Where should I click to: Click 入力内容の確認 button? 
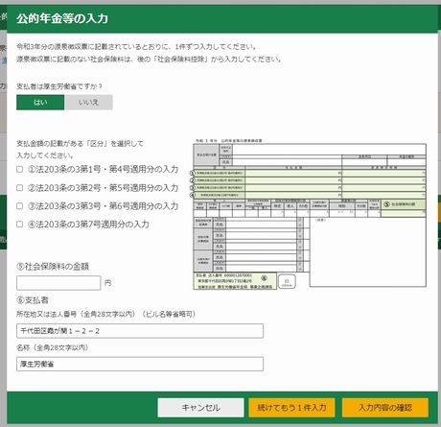pyautogui.click(x=385, y=408)
